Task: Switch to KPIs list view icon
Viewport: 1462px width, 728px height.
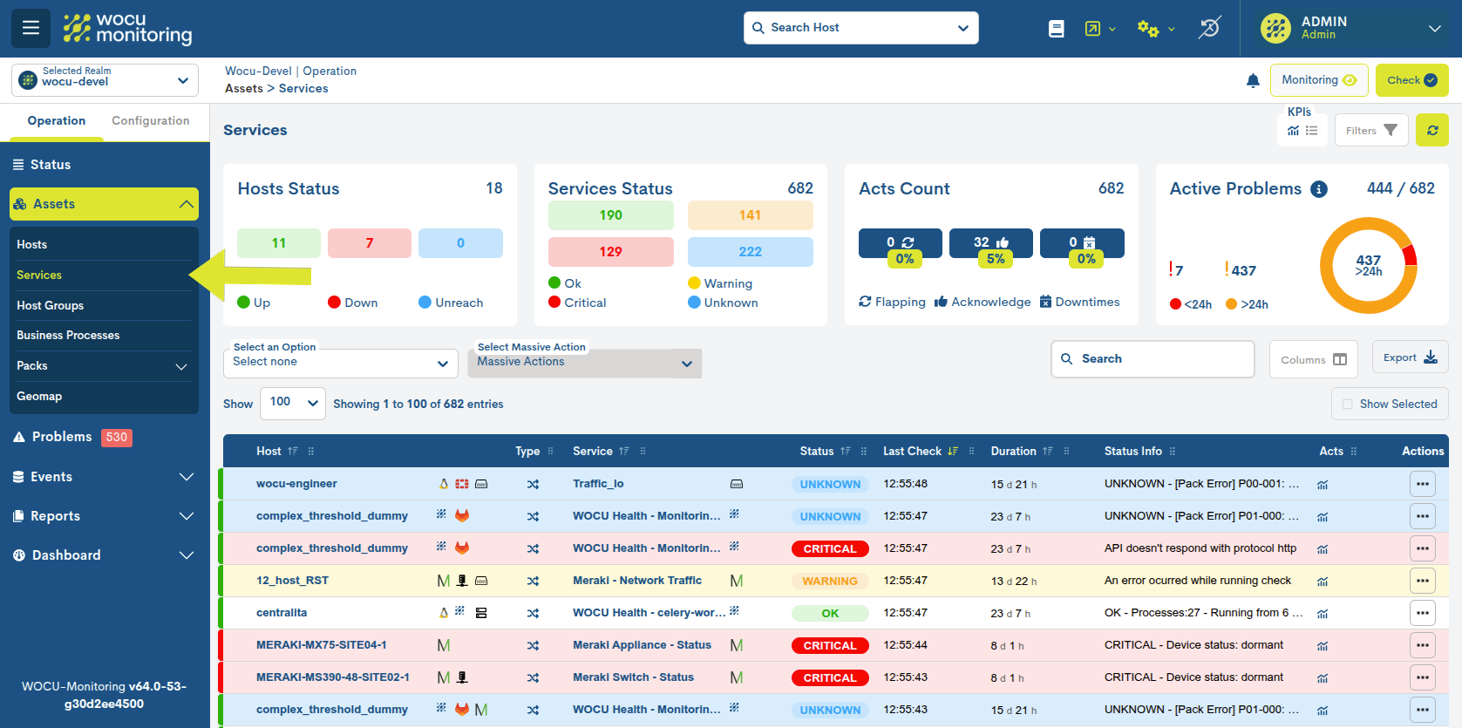Action: click(x=1311, y=131)
